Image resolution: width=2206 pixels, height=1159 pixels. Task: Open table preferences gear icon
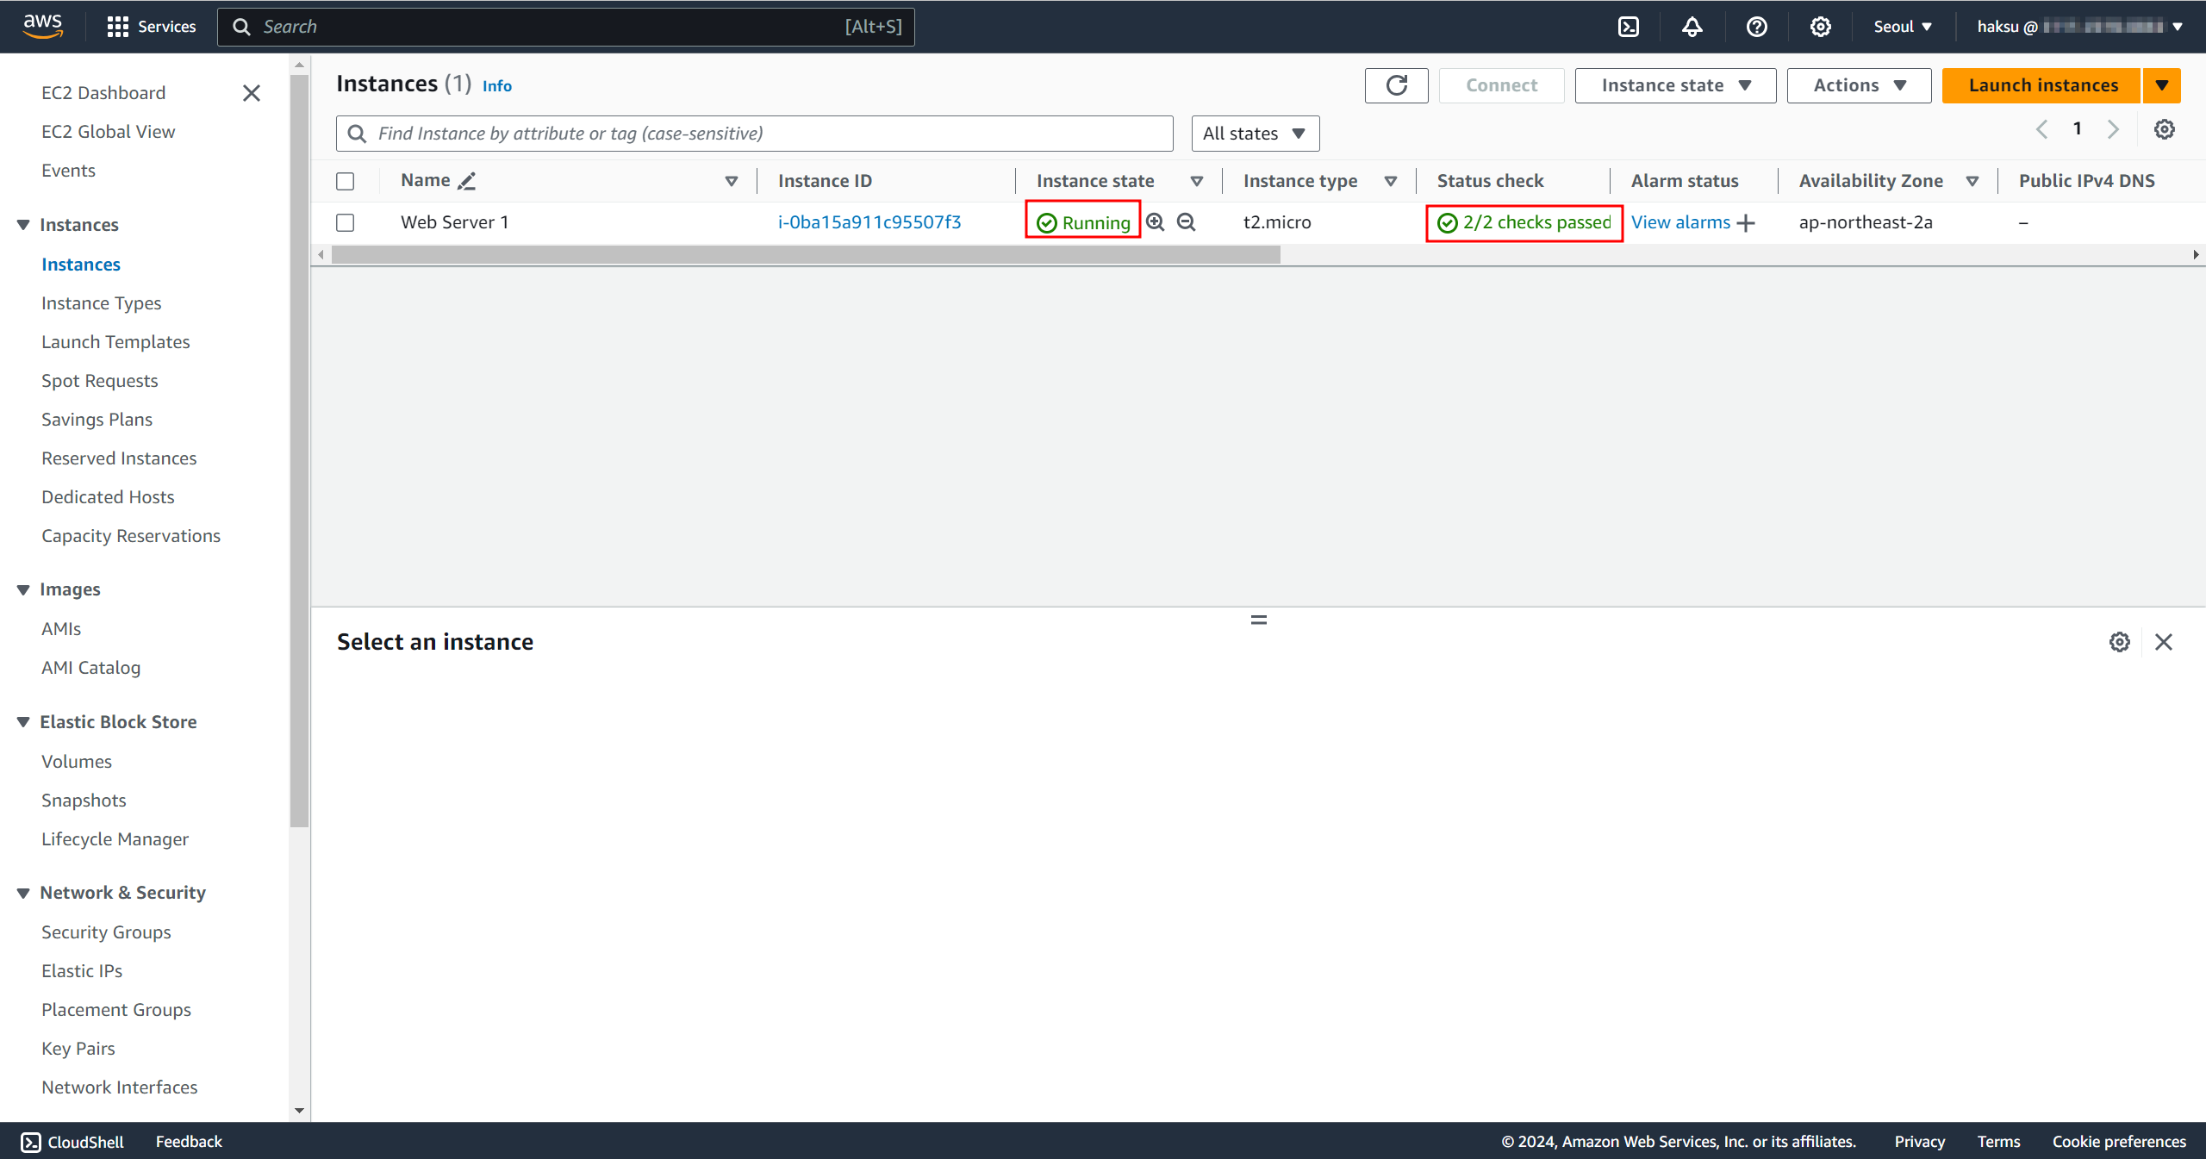[2164, 129]
